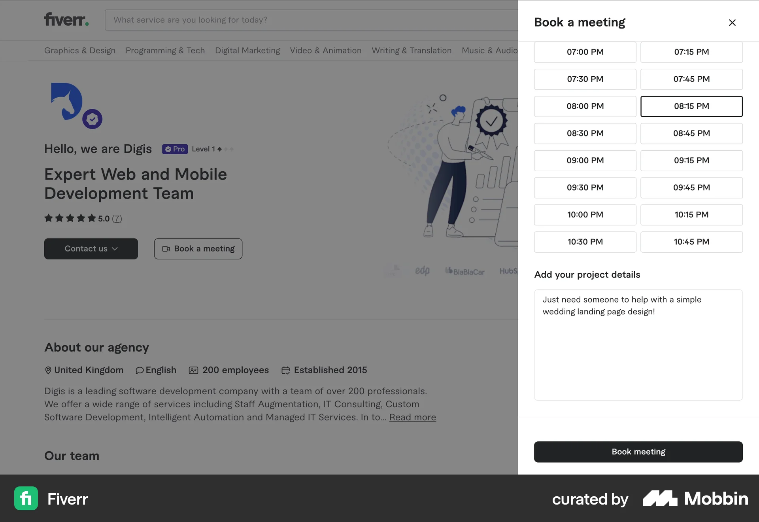759x522 pixels.
Task: Click the speech bubble icon next to English
Action: pos(140,370)
